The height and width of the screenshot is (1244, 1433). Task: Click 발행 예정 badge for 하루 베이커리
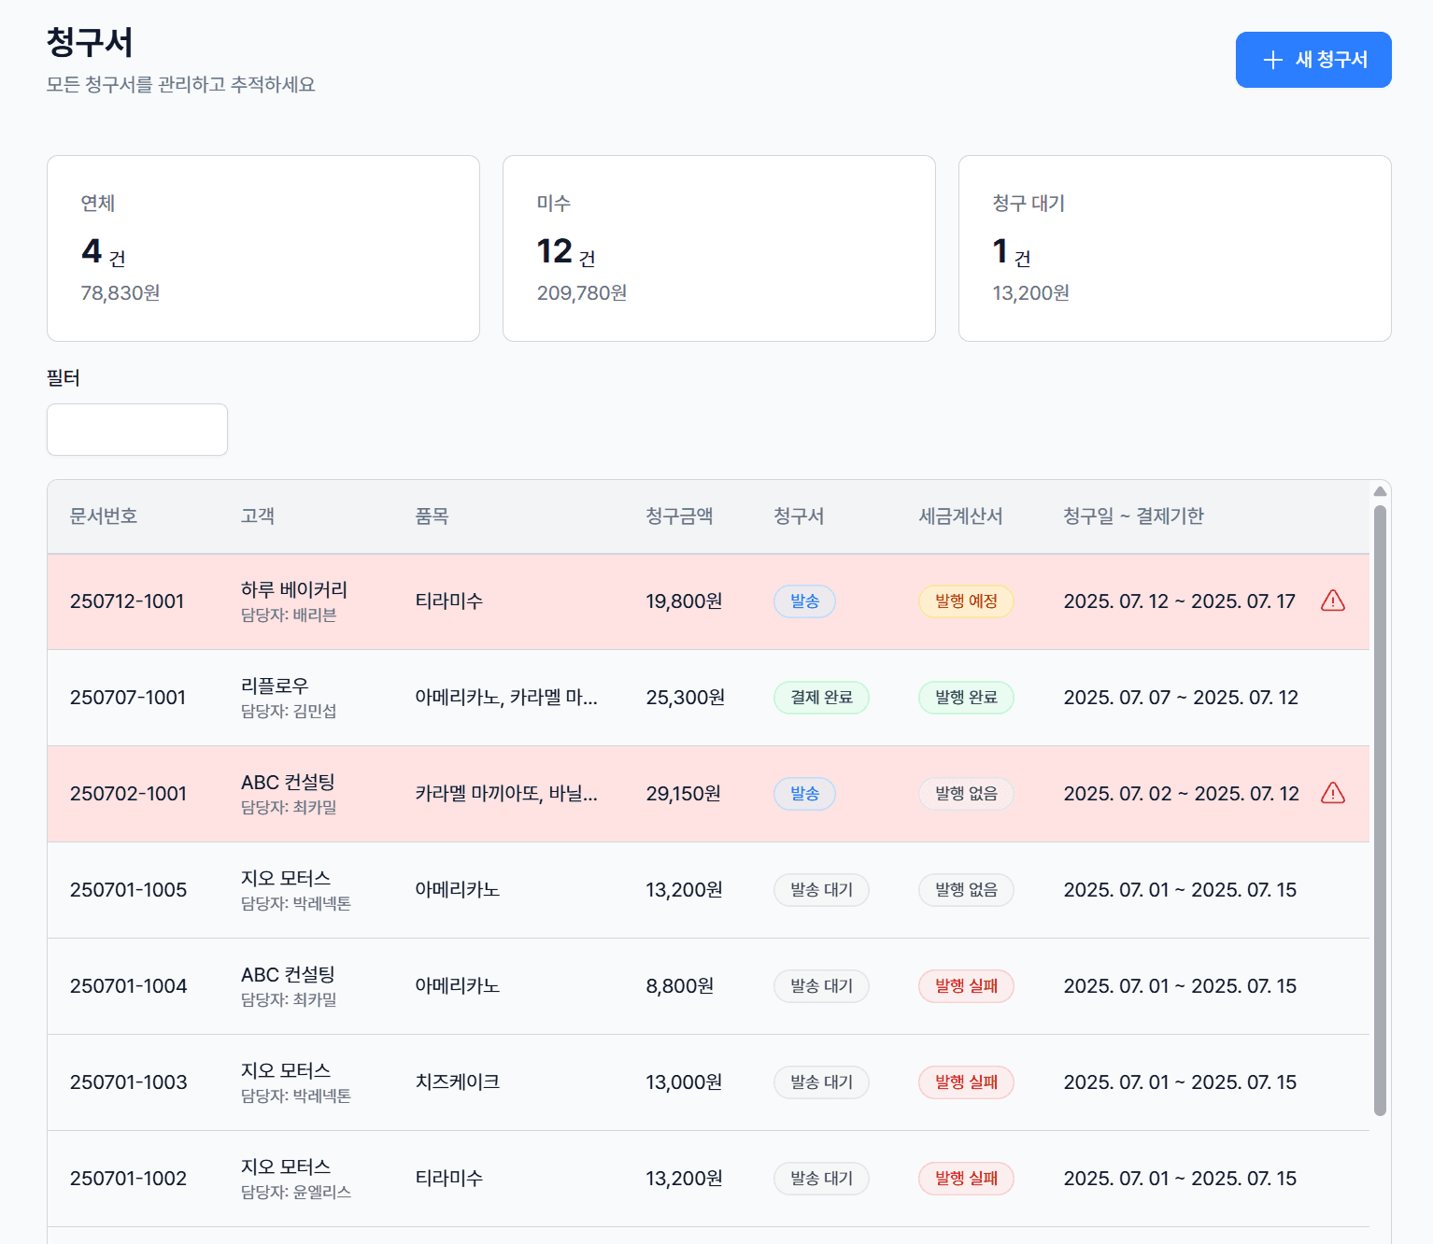point(966,601)
